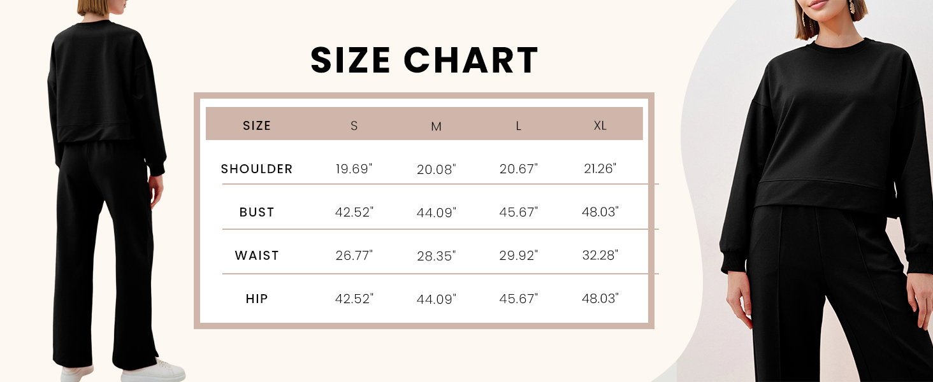This screenshot has width=933, height=382.
Task: Click the bust measurement for size XL
Action: (600, 211)
